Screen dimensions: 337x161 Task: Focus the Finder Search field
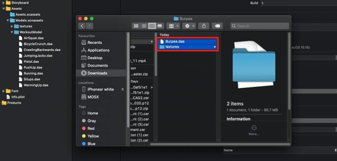tap(260, 26)
